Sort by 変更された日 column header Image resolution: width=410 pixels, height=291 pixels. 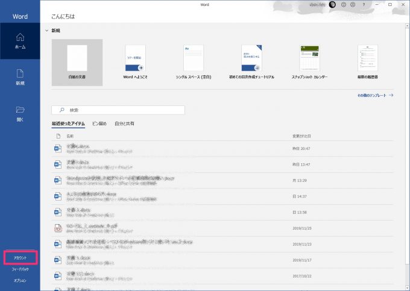tap(301, 136)
